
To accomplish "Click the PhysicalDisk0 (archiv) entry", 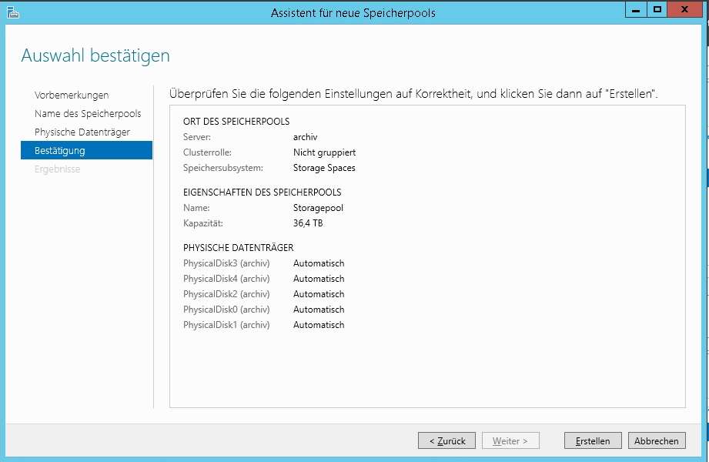I will tap(226, 310).
